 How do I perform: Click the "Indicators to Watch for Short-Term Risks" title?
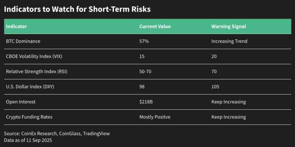77,9
